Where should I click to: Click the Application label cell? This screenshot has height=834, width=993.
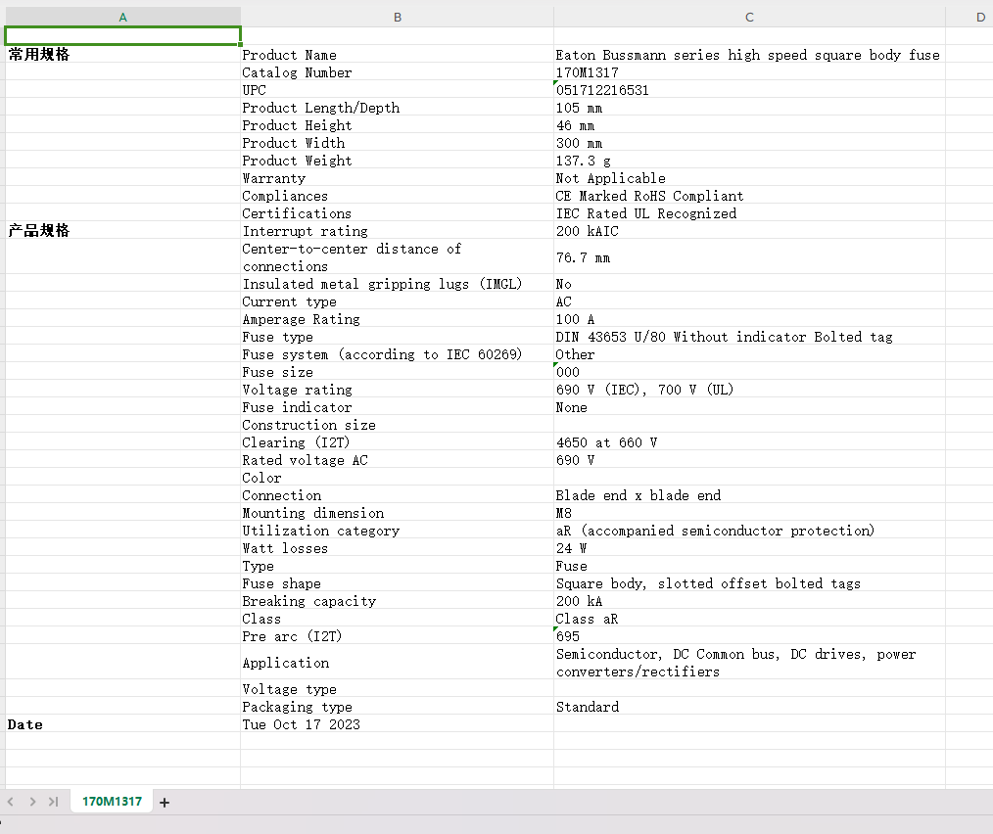coord(397,663)
